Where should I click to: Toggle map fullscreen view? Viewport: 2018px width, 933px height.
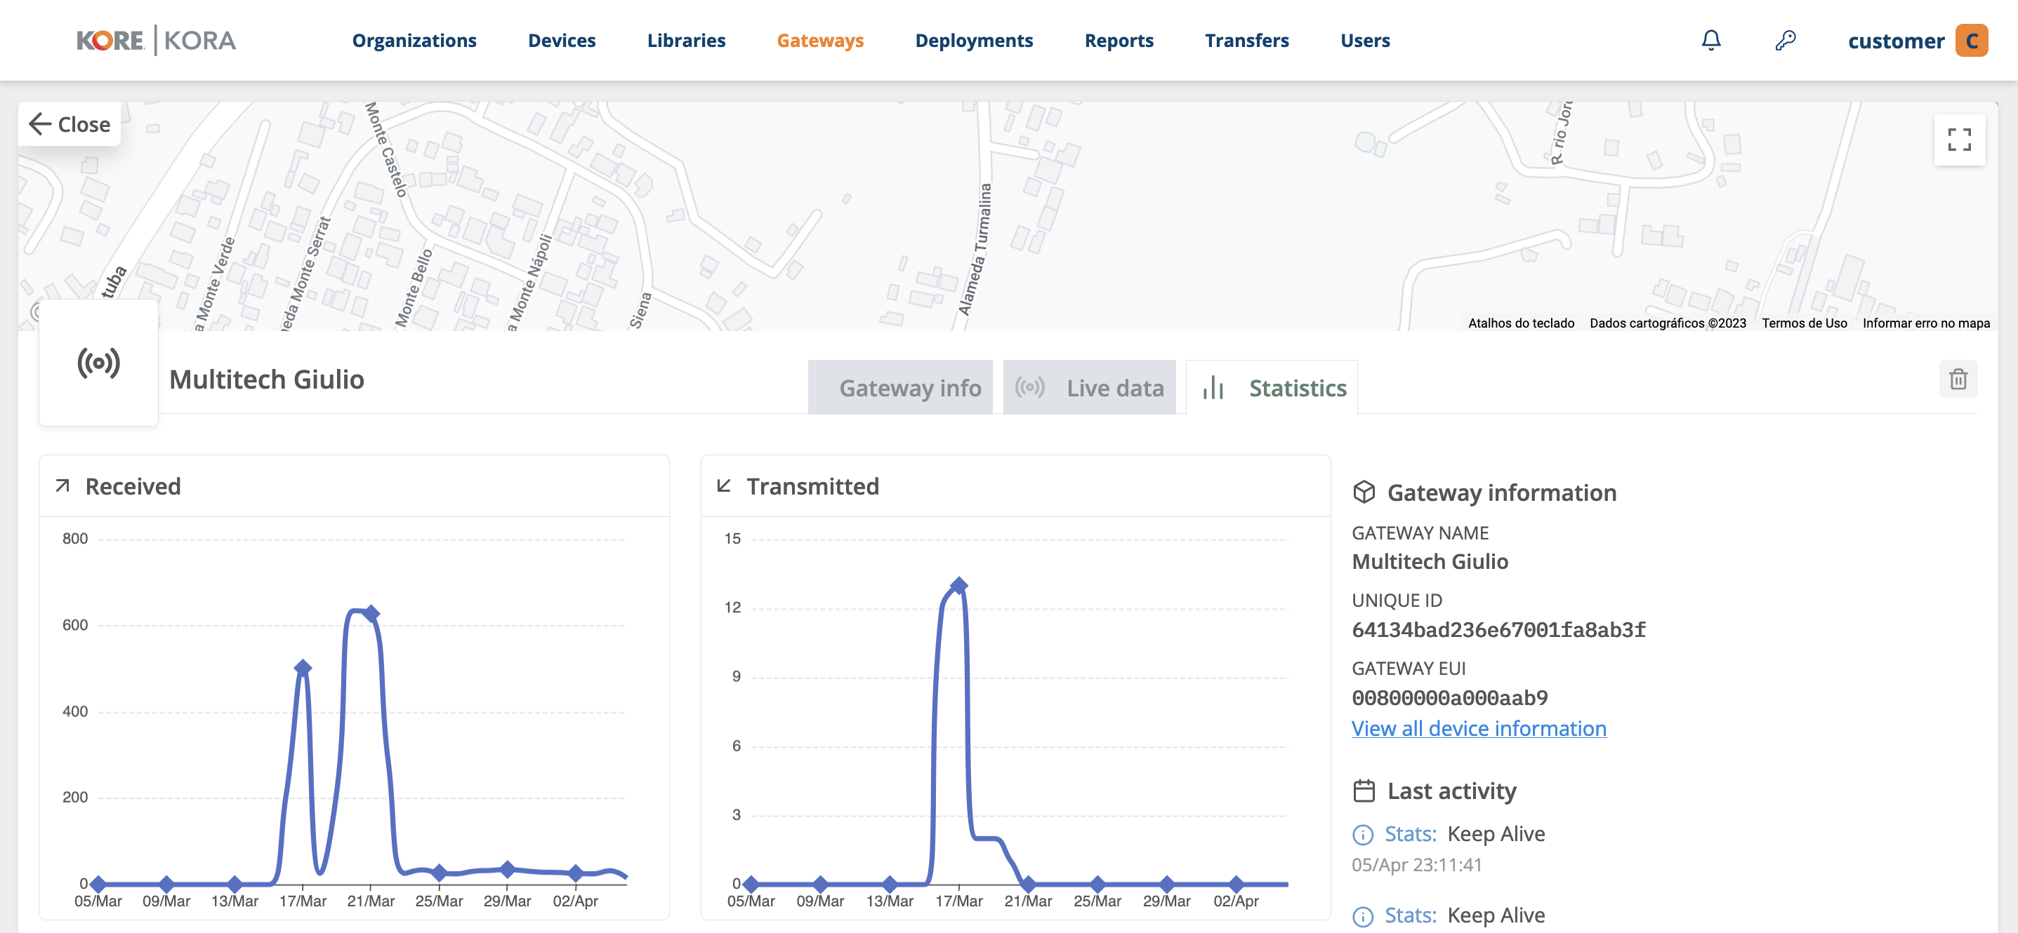[1958, 140]
